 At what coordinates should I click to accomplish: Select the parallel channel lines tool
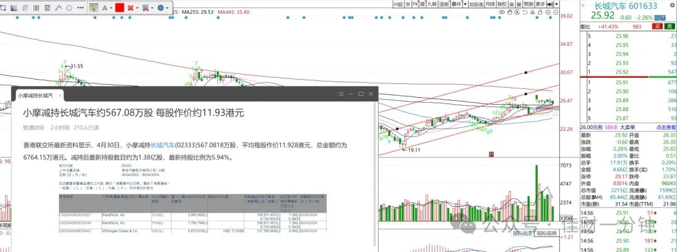tap(25, 8)
